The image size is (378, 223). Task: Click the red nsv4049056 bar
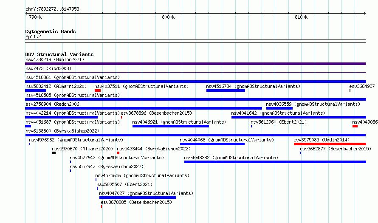point(355,126)
